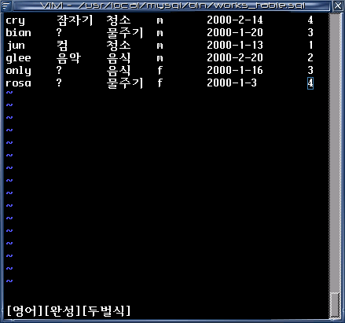345x323 pixels.
Task: Toggle the [영어] input language indicator
Action: (25, 310)
